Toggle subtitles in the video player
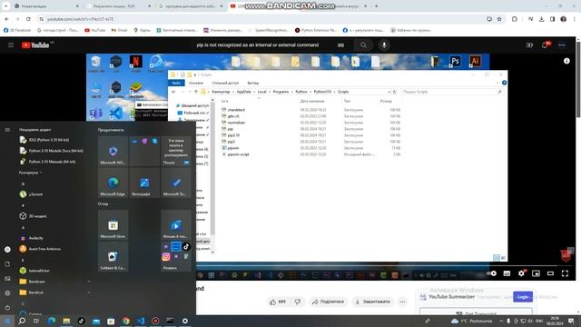 pyautogui.click(x=507, y=273)
